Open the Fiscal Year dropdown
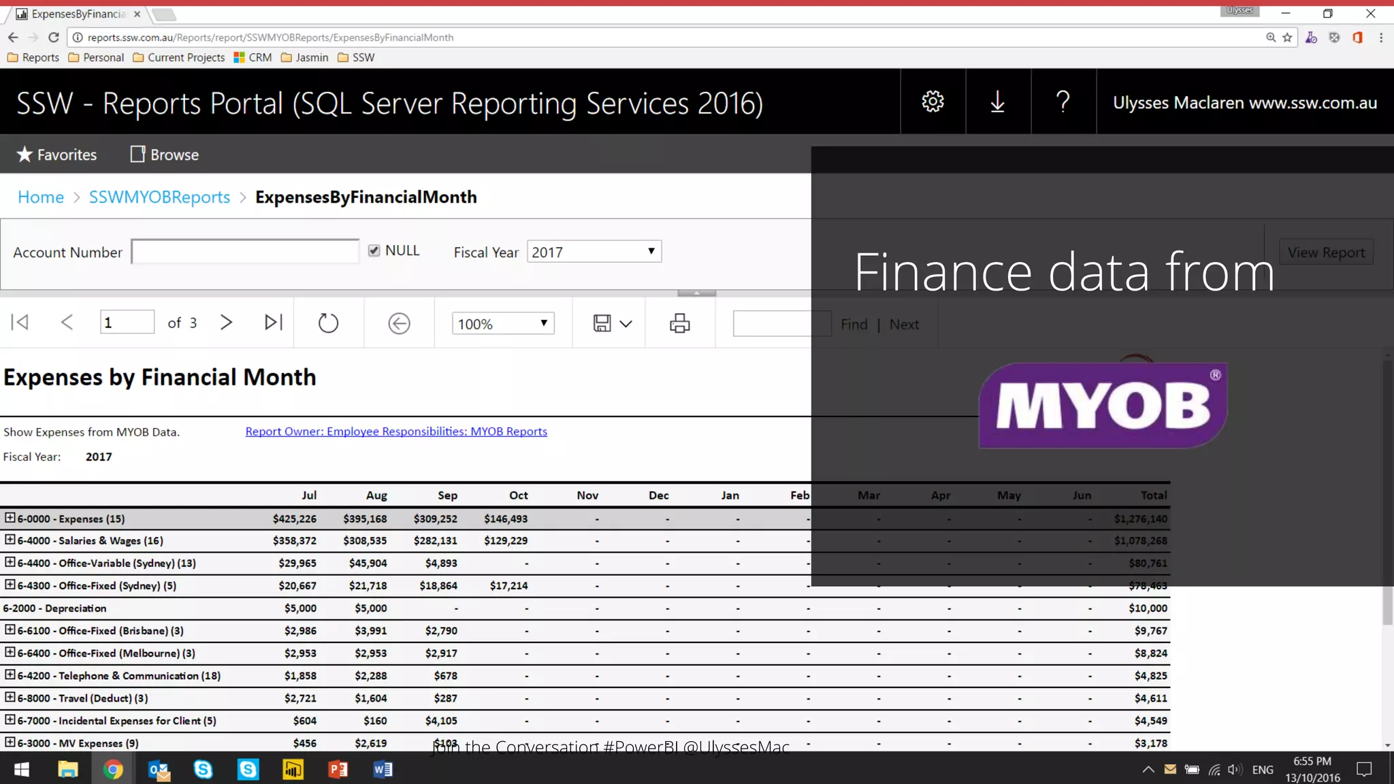The height and width of the screenshot is (784, 1394). point(594,252)
